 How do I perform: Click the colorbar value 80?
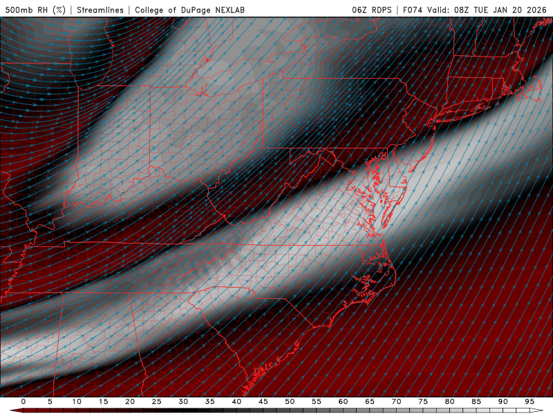(450, 402)
